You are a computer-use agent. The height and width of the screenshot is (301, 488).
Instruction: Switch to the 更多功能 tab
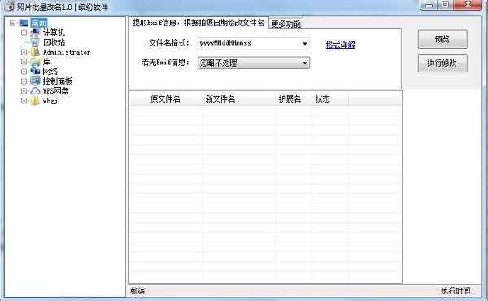pos(286,24)
